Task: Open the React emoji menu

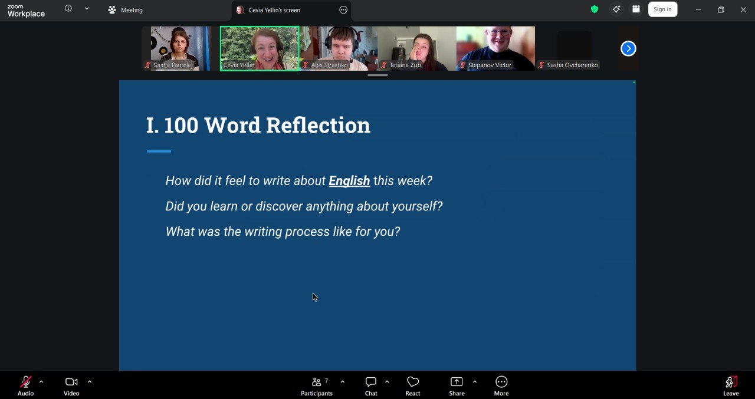Action: 413,385
